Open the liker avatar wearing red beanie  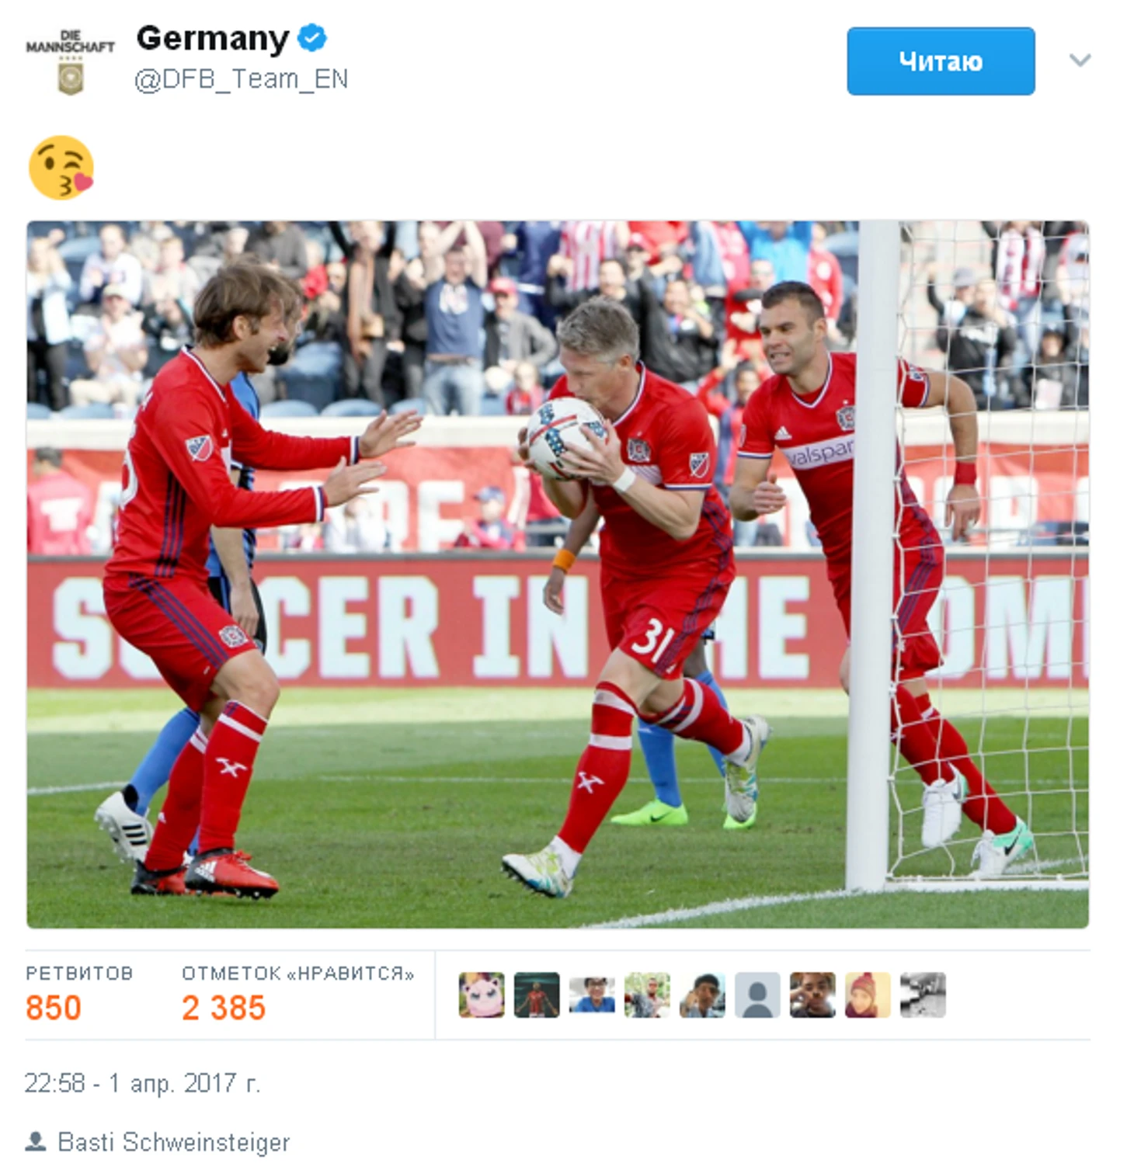[x=868, y=995]
